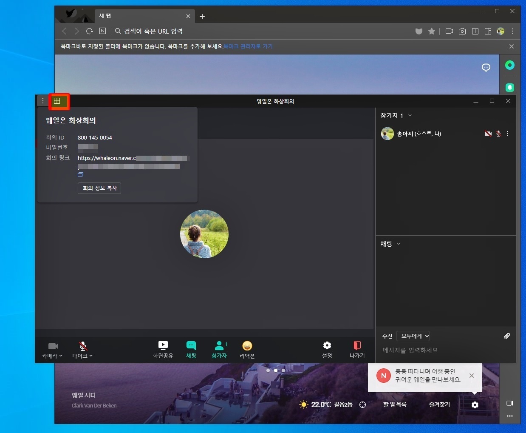Click the meeting ID 800 145 0054

pyautogui.click(x=95, y=137)
